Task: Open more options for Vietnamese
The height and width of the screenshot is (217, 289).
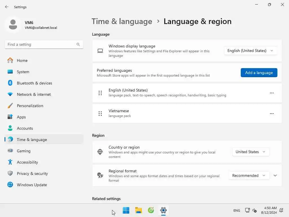Action: (272, 114)
